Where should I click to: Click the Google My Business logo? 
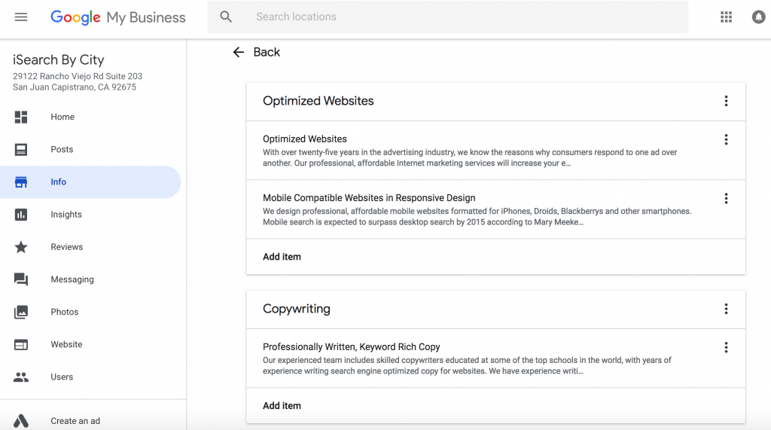point(118,17)
